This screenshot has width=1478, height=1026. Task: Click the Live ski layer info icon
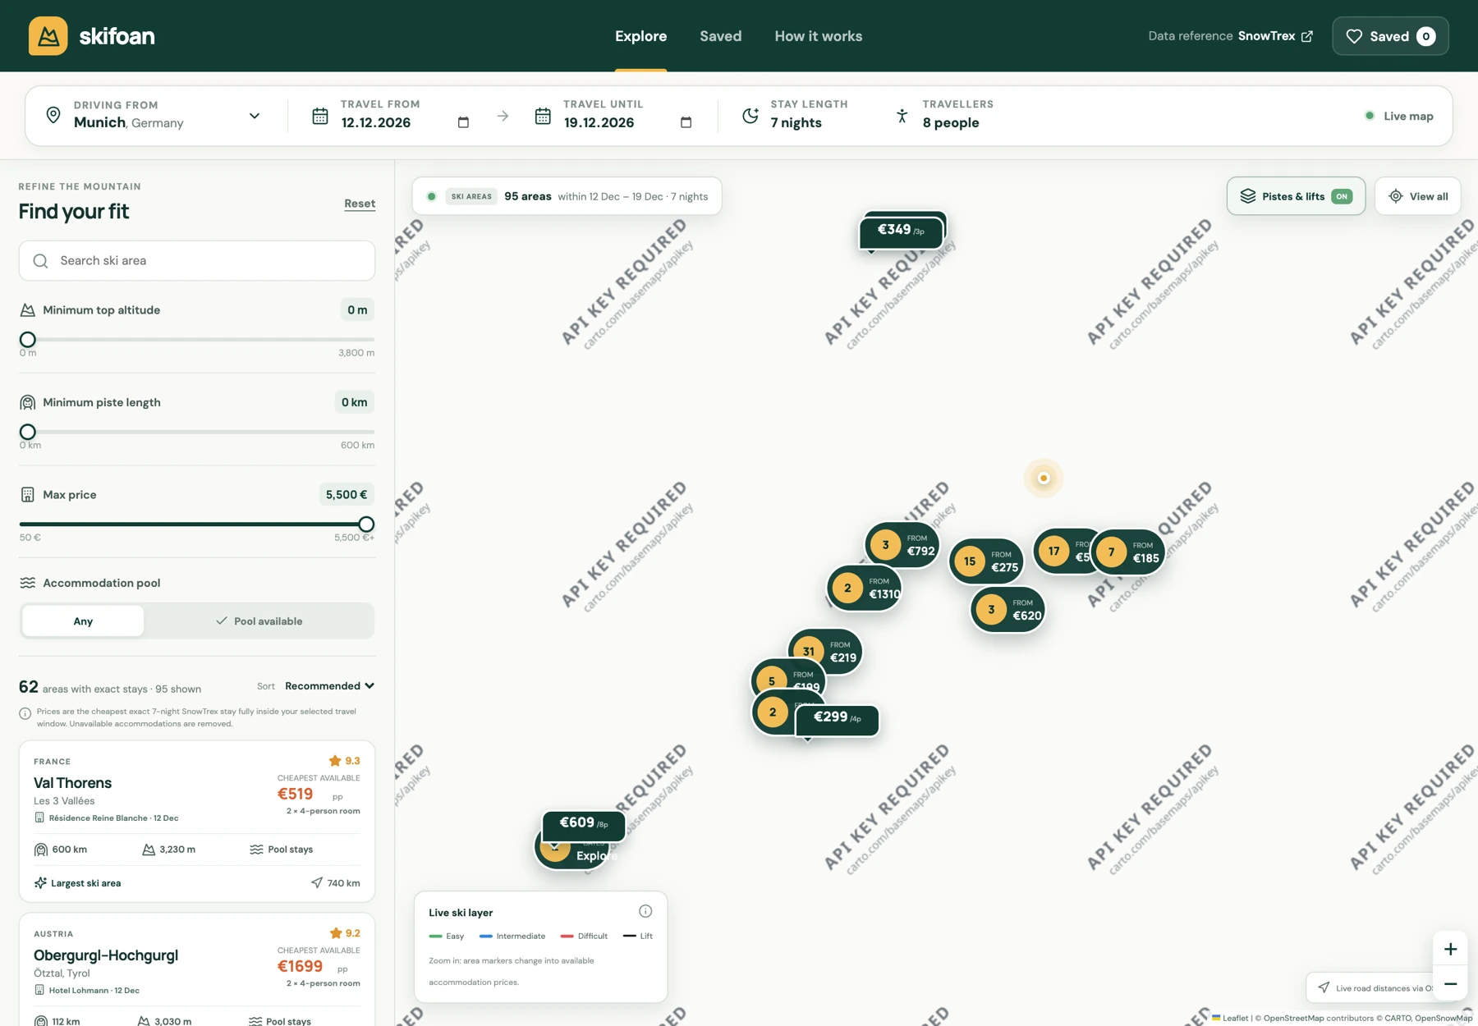tap(645, 911)
